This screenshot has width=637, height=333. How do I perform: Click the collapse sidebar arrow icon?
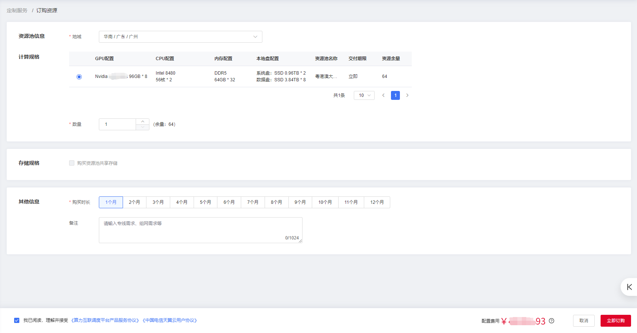click(629, 287)
